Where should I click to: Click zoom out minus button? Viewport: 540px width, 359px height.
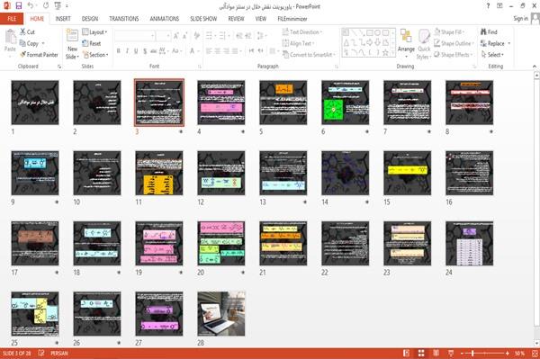coord(463,353)
